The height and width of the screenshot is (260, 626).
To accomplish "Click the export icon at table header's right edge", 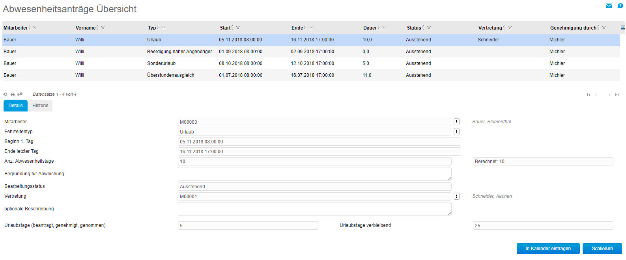I will click(x=623, y=28).
